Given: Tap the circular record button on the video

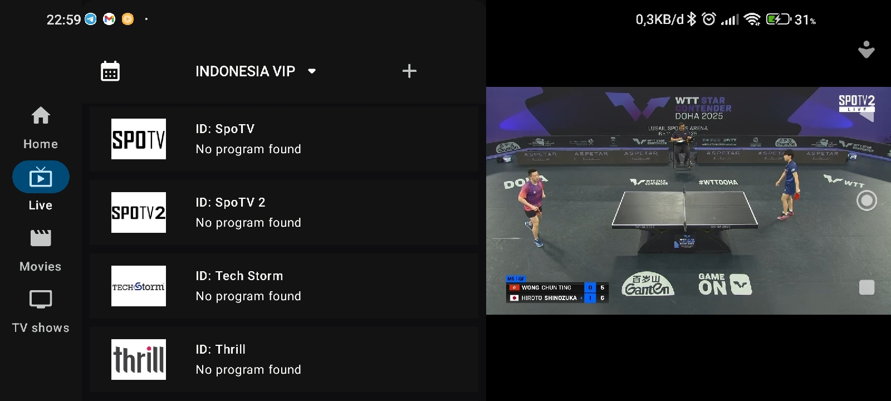Looking at the screenshot, I should tap(866, 200).
